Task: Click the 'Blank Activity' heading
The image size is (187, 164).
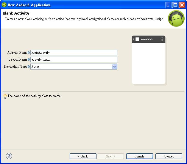Action: click(x=16, y=13)
